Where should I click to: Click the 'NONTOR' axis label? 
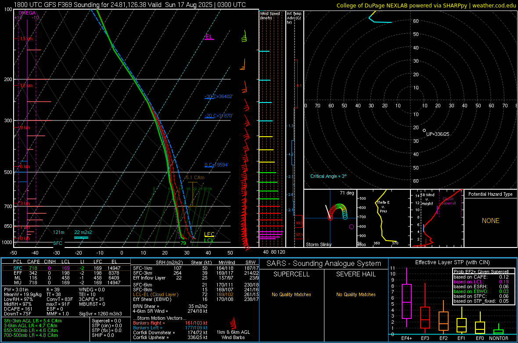499,338
